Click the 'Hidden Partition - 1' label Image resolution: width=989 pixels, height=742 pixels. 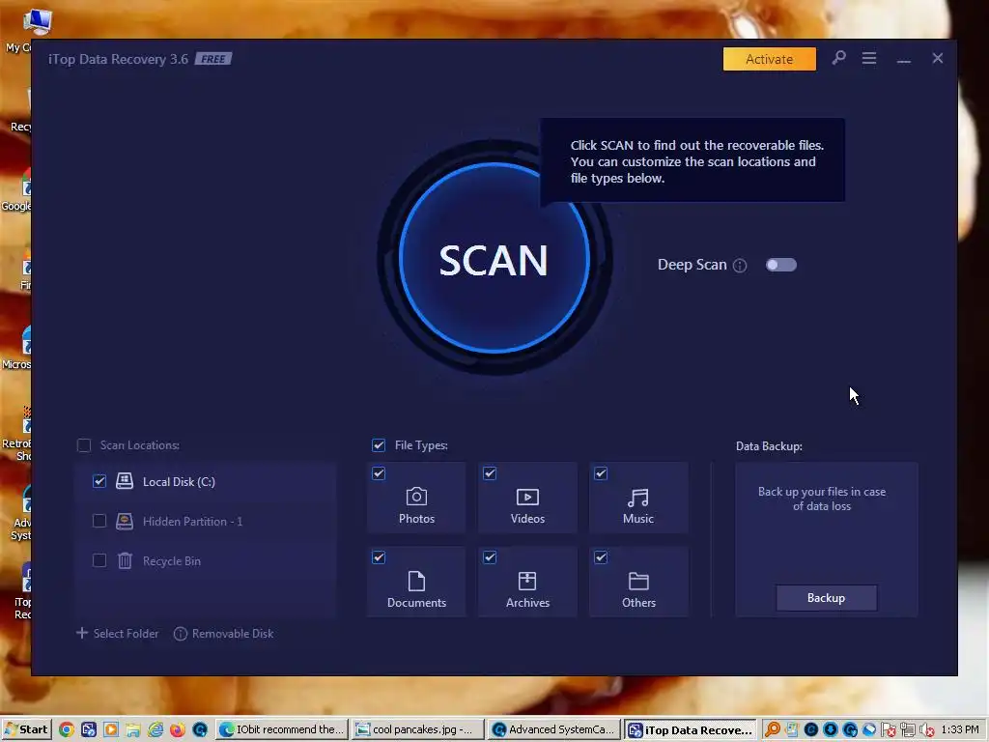point(192,521)
